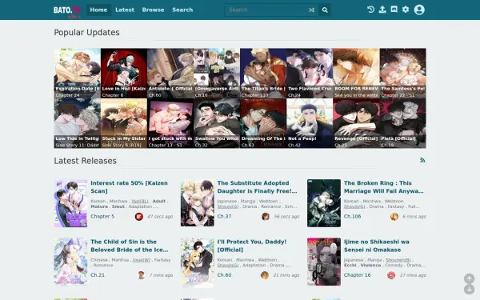Image resolution: width=480 pixels, height=300 pixels.
Task: Click the BATO.TO site logo
Action: pyautogui.click(x=67, y=11)
